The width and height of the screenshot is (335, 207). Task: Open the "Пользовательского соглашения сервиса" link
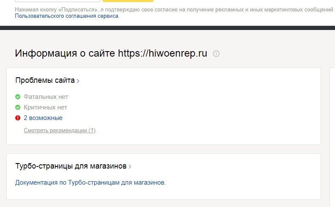pos(67,16)
